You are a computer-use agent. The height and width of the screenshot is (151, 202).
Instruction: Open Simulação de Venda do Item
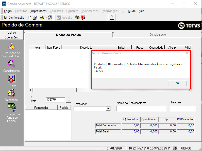pos(11,46)
